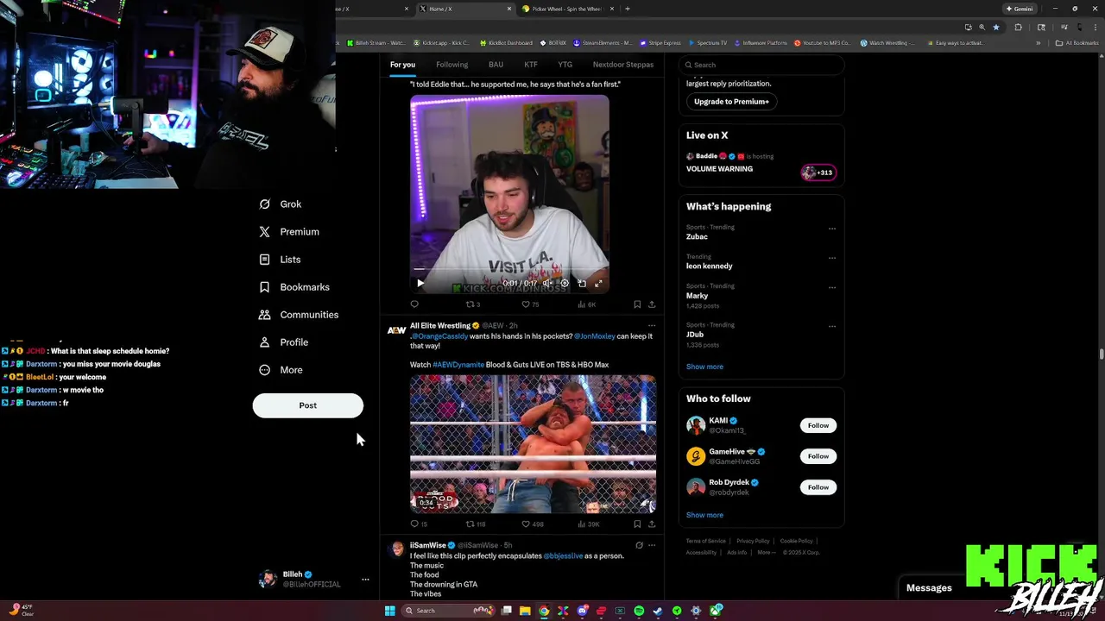
Task: Switch to Picker Wheel browser tab
Action: pyautogui.click(x=566, y=9)
